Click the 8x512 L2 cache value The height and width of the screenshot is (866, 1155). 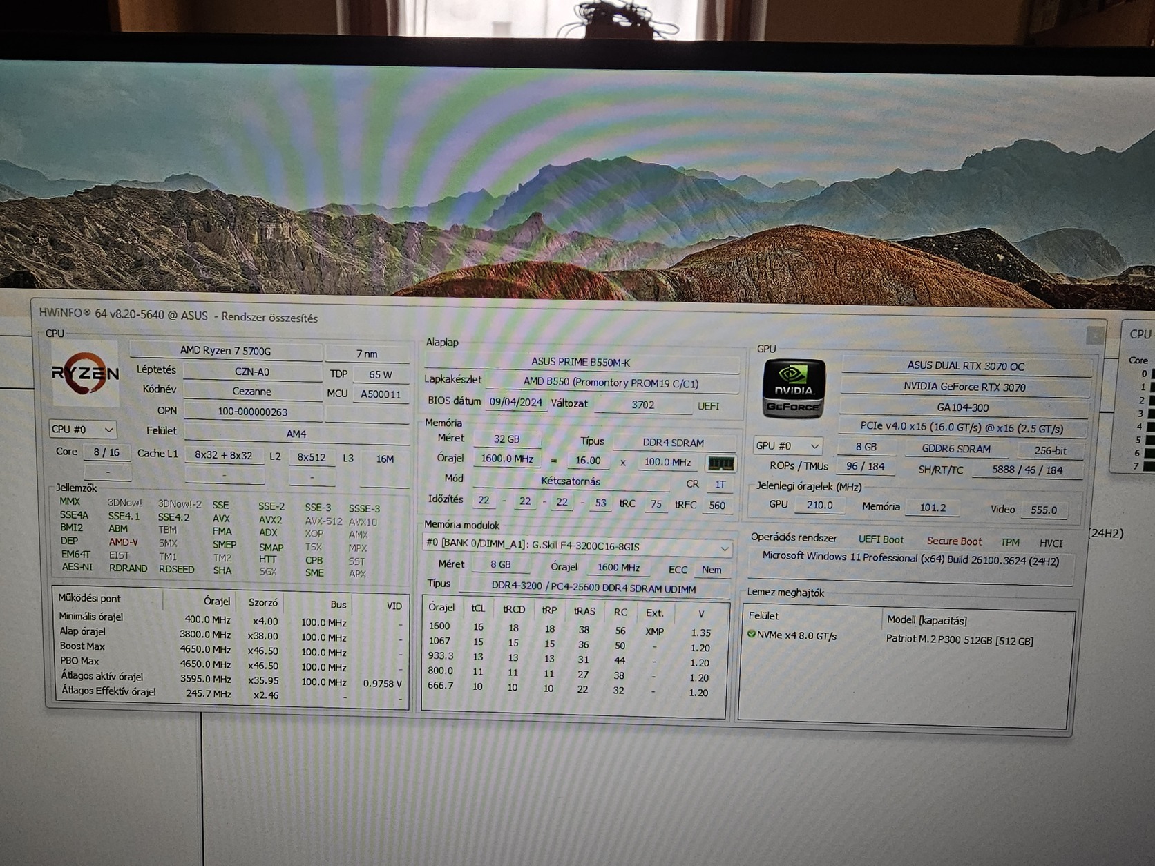click(312, 457)
